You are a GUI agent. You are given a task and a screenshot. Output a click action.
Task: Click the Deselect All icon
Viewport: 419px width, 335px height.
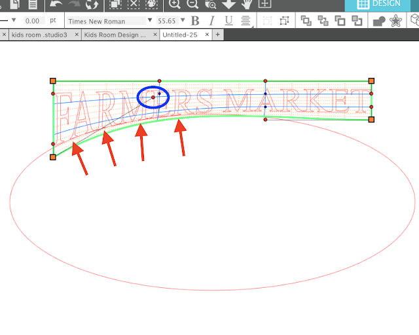click(x=134, y=4)
